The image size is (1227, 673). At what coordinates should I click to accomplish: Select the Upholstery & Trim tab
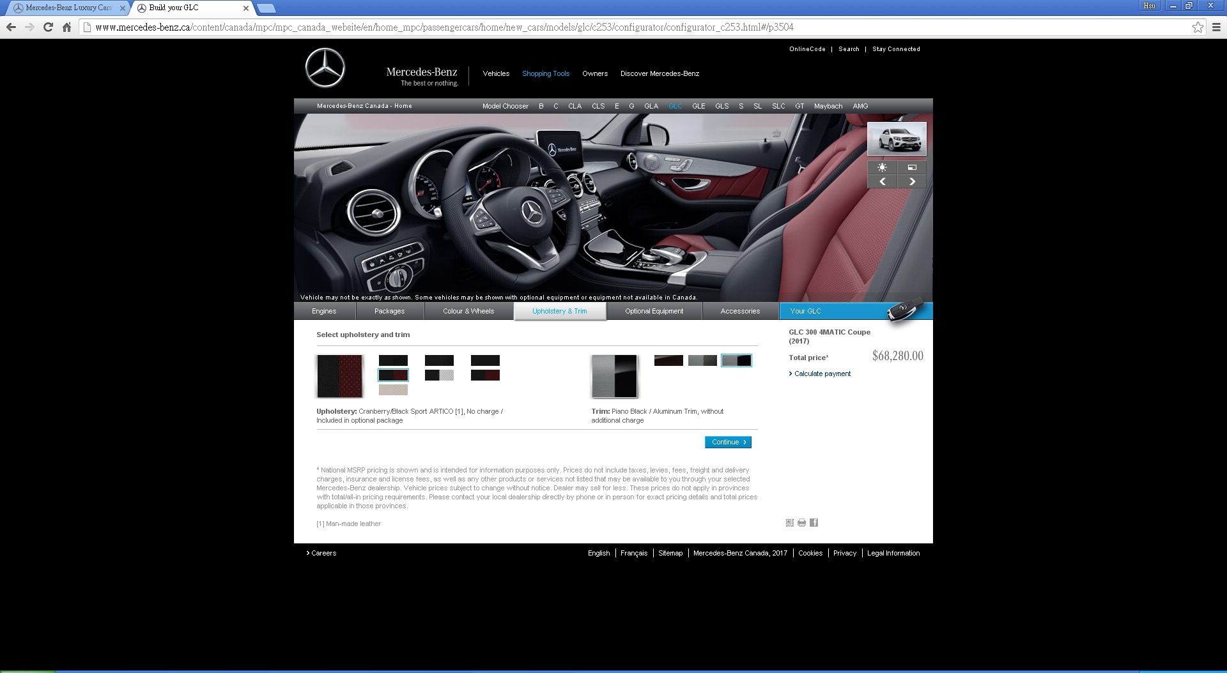pos(560,311)
